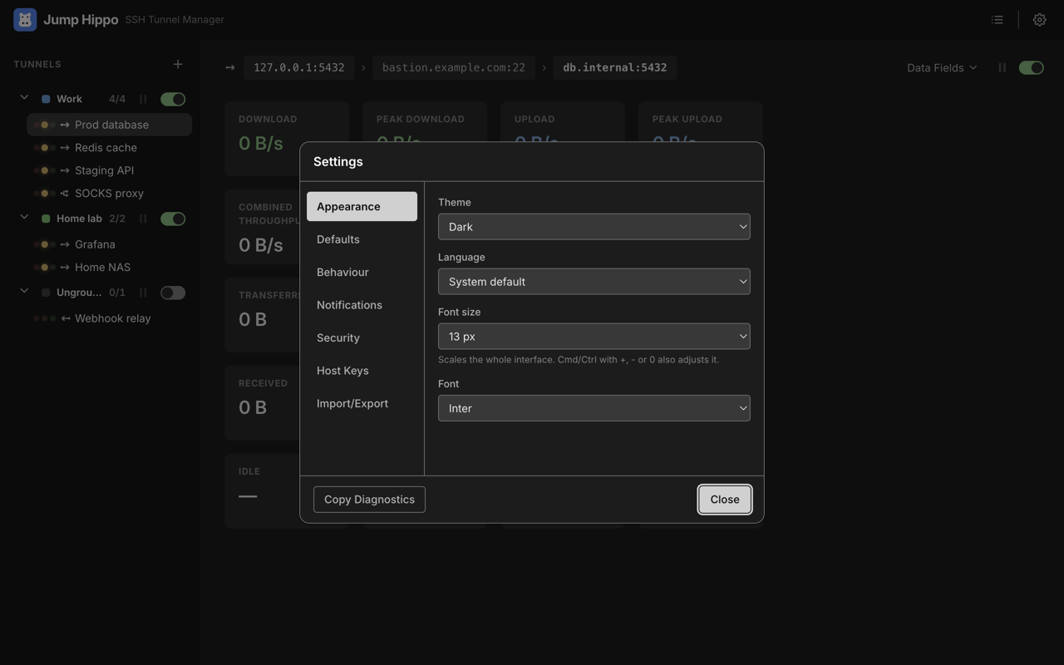Switch to the Security settings tab
1064x665 pixels.
point(362,337)
